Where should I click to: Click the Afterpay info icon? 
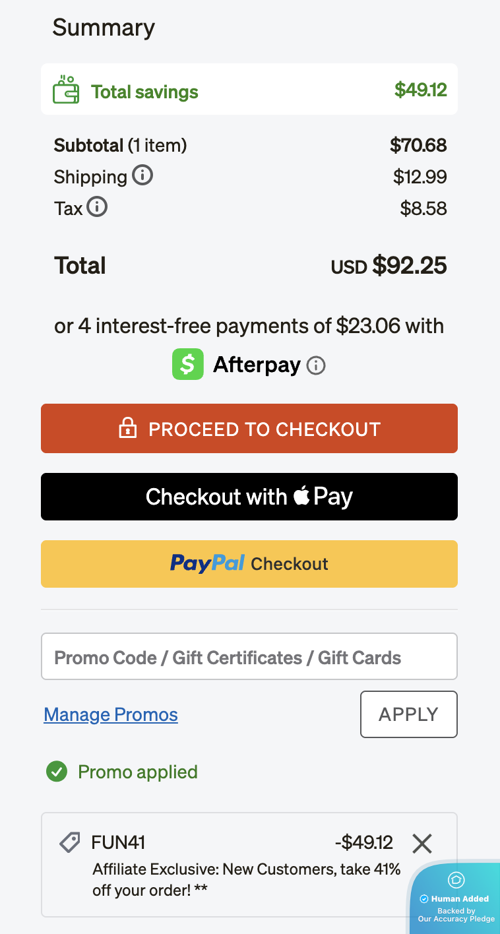coord(315,364)
